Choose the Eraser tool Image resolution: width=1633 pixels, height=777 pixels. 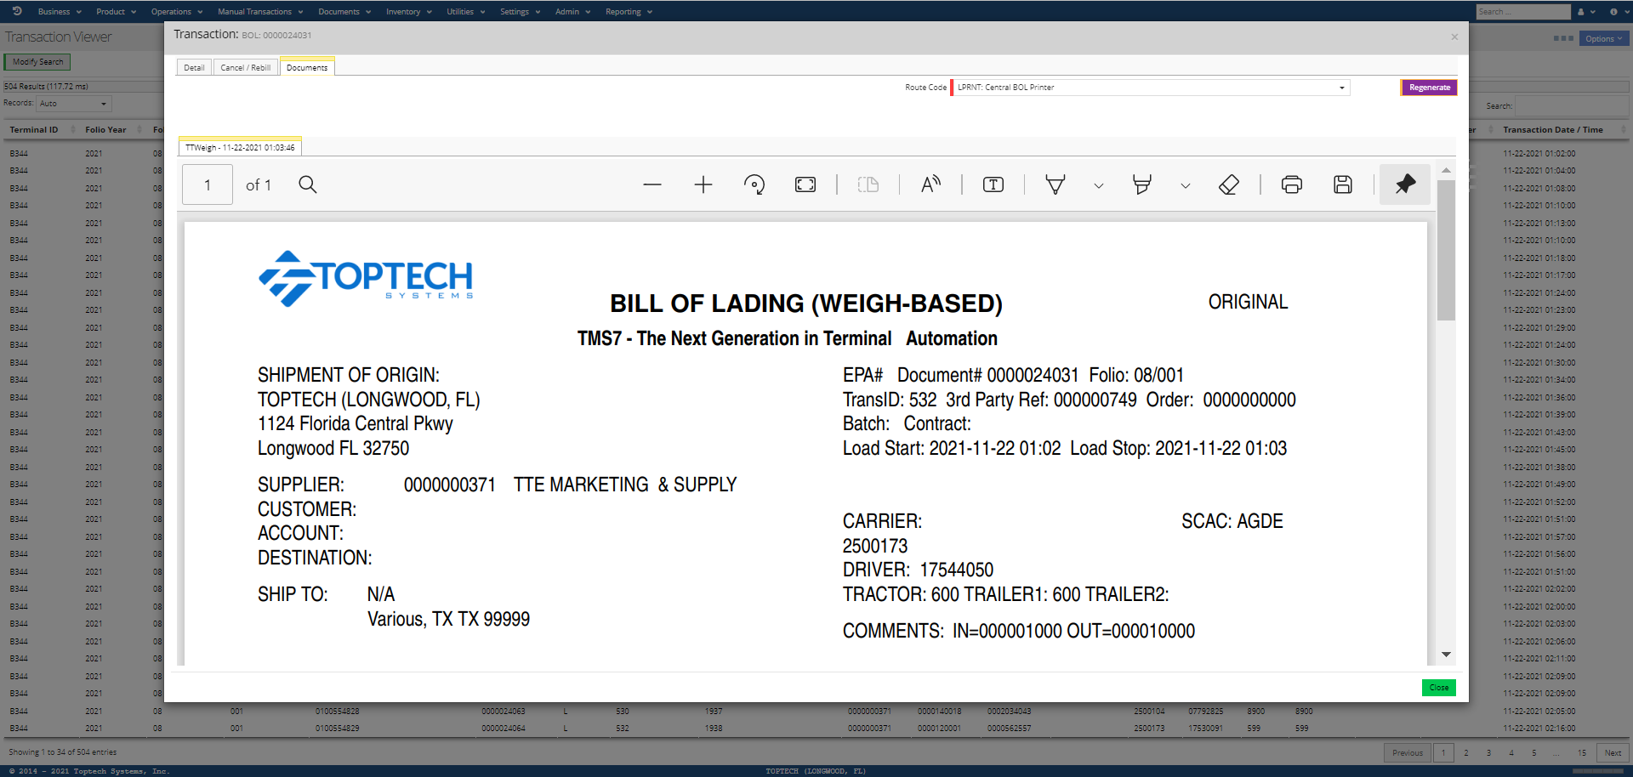(1229, 185)
